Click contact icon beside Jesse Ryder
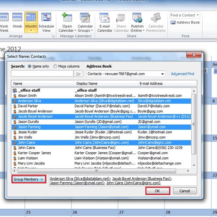The width and height of the screenshot is (217, 217). [15, 132]
